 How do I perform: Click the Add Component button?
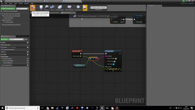point(8,9)
